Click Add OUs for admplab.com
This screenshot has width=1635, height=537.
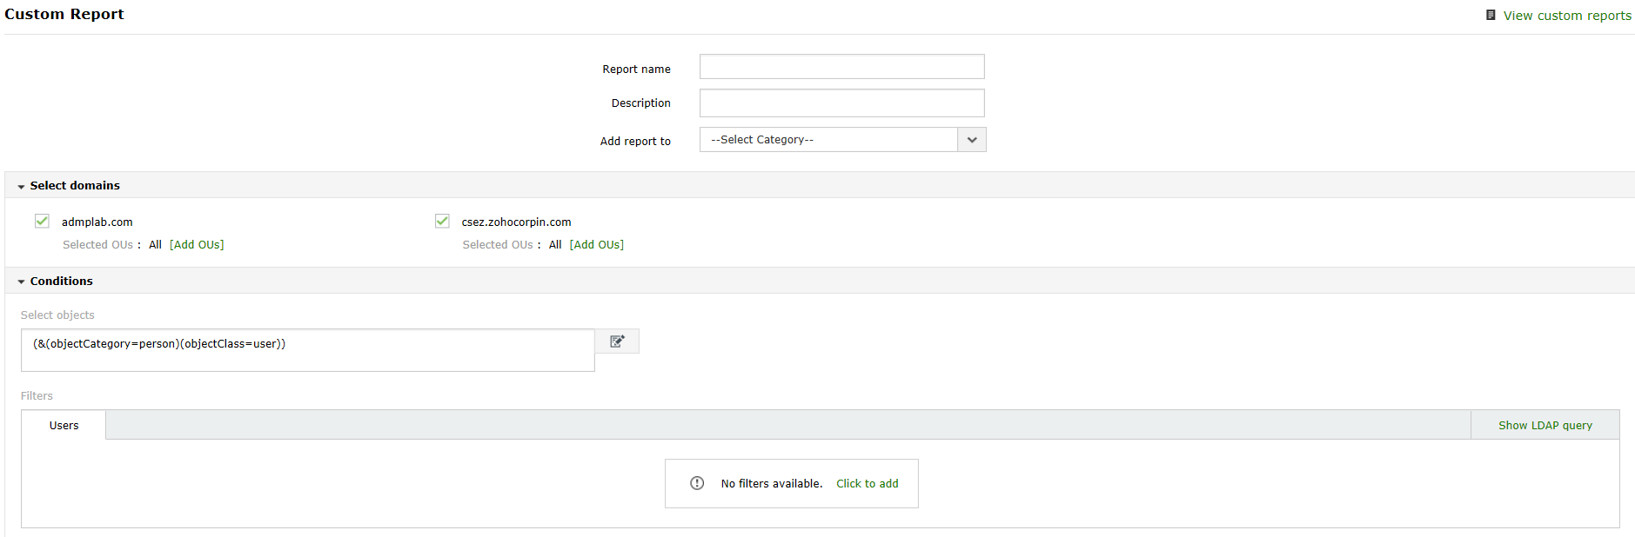pyautogui.click(x=197, y=245)
